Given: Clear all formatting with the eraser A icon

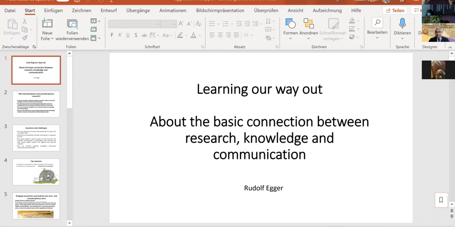Looking at the screenshot, I should pyautogui.click(x=198, y=23).
